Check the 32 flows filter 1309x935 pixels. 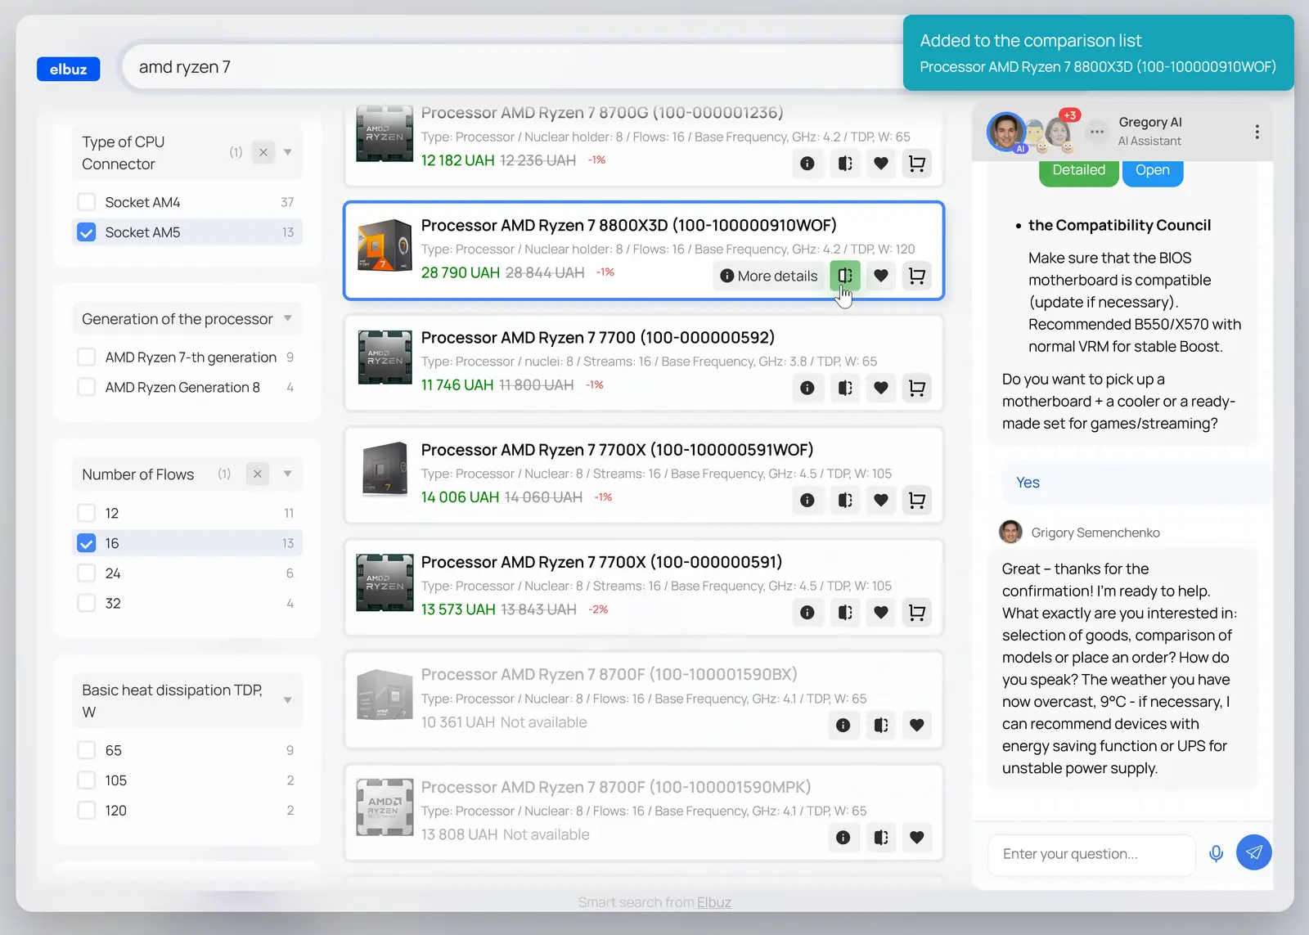(86, 604)
